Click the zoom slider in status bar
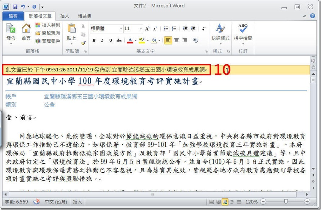The width and height of the screenshot is (321, 210). coord(286,202)
